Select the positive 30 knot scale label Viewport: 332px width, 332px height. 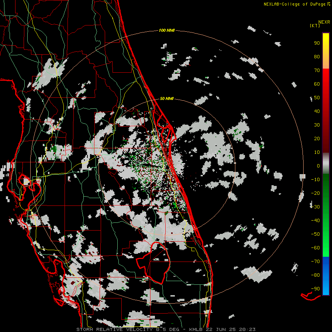[317, 125]
